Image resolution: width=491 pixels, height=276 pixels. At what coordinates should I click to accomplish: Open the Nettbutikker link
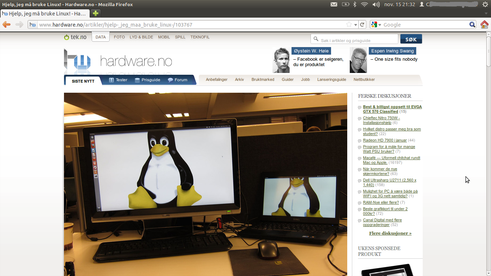tap(364, 79)
